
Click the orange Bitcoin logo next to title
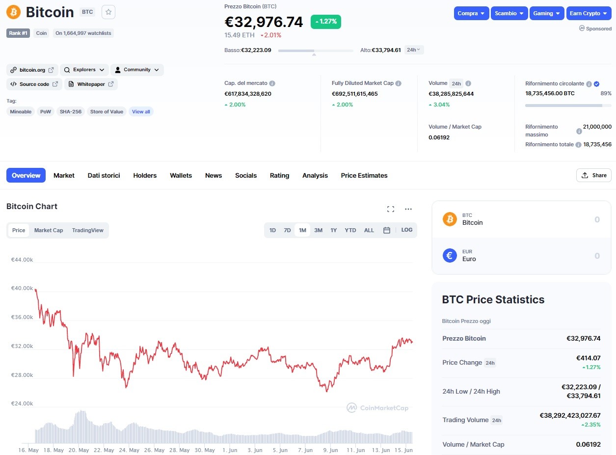point(14,12)
